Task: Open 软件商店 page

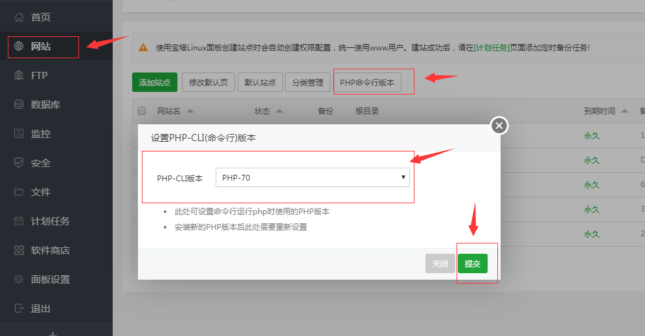Action: 50,250
